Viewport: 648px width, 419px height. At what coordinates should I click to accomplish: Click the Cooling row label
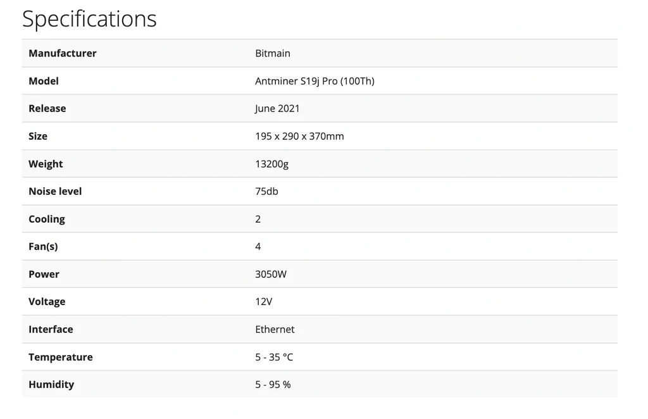pos(47,219)
